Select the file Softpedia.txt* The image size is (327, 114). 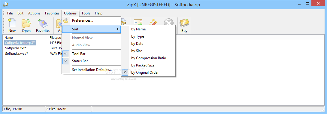click(16, 48)
